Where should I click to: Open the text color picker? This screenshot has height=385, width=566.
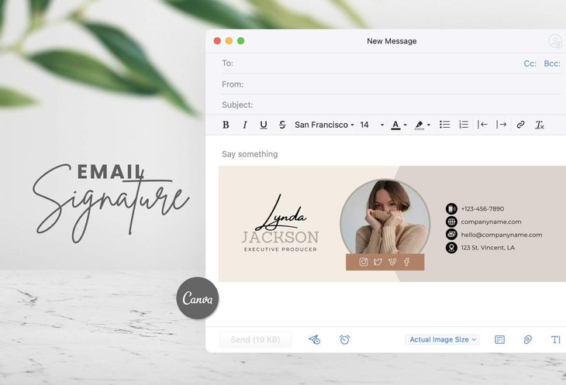point(399,125)
